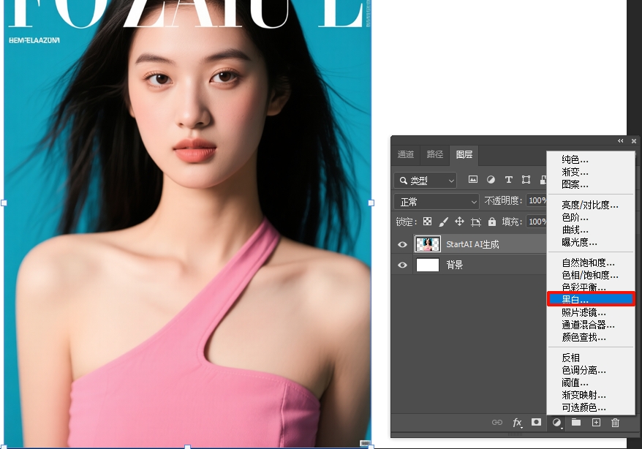Viewport: 642px width, 449px height.
Task: Hide the StartAI AI生成 layer
Action: click(402, 244)
